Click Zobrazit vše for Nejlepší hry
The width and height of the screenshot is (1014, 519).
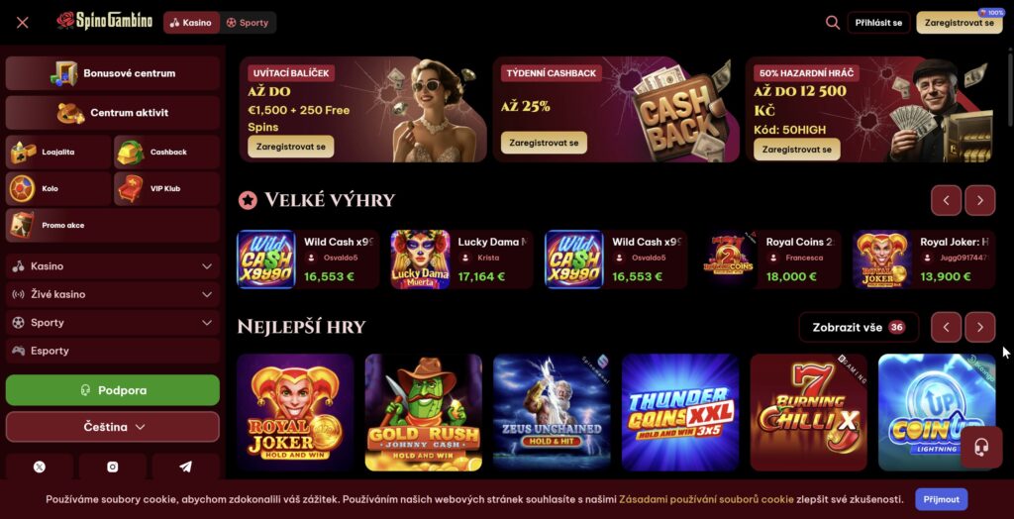859,328
